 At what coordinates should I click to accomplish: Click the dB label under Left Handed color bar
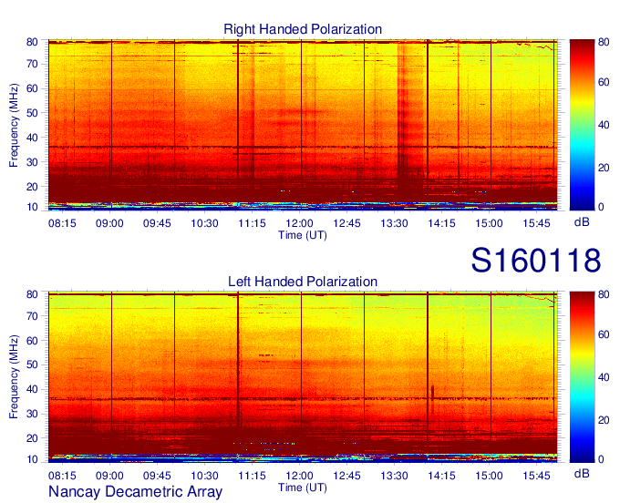[582, 473]
